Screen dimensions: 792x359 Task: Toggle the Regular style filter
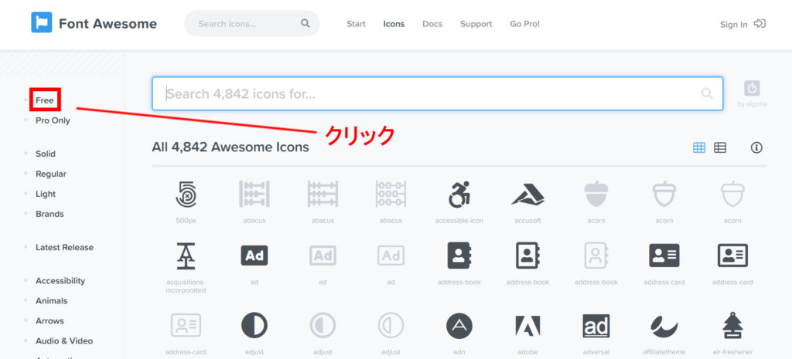pyautogui.click(x=50, y=174)
